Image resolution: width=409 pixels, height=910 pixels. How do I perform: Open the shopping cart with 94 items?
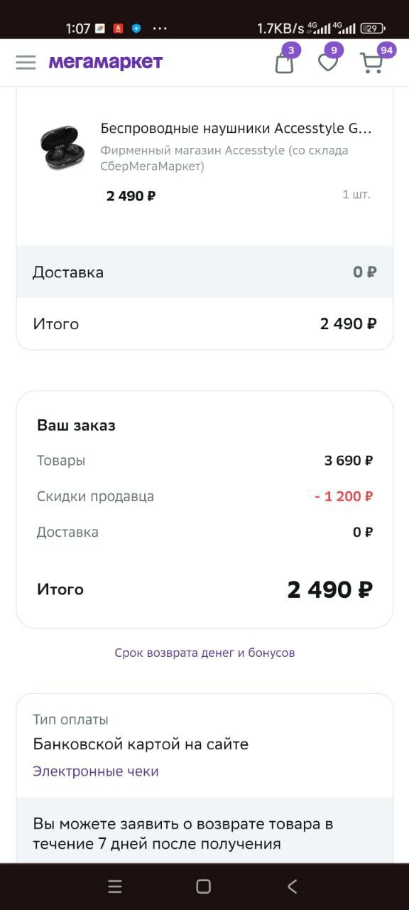click(371, 64)
